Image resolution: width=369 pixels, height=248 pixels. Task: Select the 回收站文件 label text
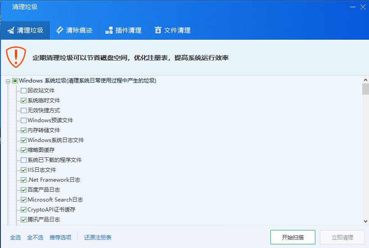(41, 91)
